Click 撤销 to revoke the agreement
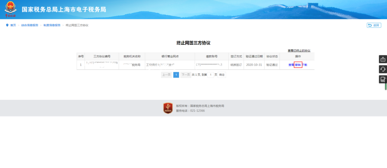 [x=298, y=65]
